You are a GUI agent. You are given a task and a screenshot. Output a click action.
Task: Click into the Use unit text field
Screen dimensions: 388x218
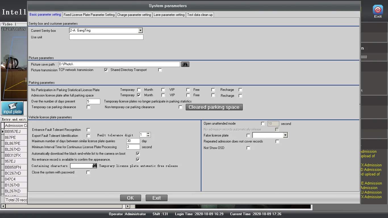[106, 37]
